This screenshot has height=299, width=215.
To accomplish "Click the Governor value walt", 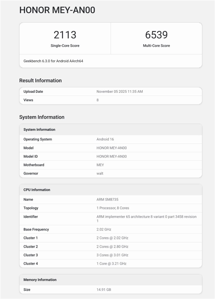I will [100, 174].
